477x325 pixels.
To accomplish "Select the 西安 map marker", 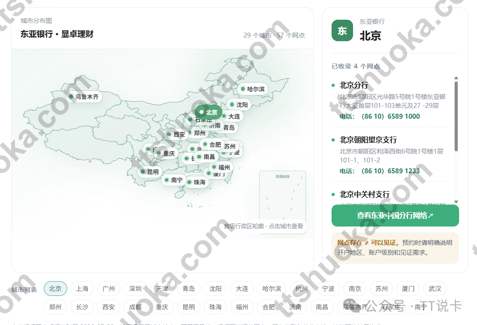I will point(176,134).
